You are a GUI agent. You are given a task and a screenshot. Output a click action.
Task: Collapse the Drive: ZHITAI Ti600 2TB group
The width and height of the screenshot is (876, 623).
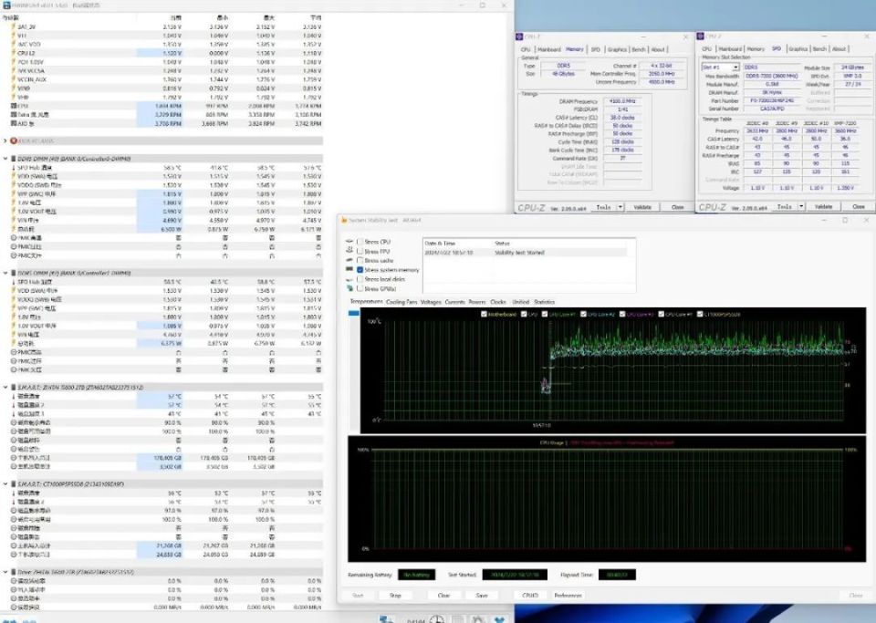tap(5, 572)
